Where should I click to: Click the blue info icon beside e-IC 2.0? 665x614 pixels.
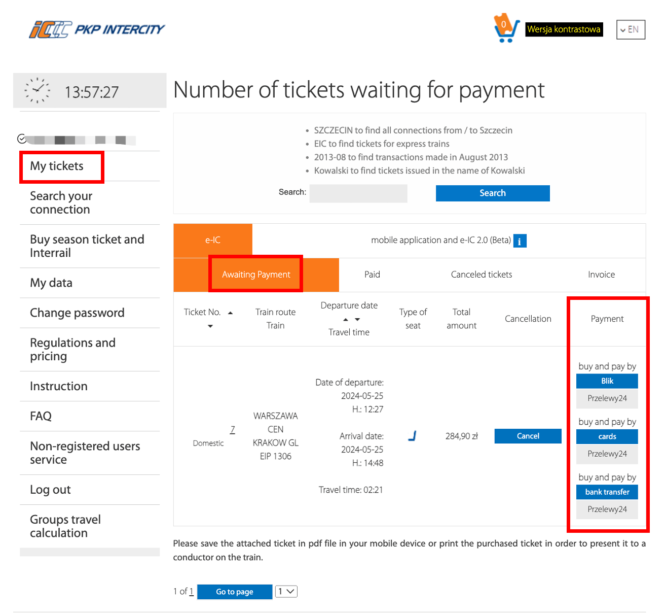pyautogui.click(x=520, y=241)
